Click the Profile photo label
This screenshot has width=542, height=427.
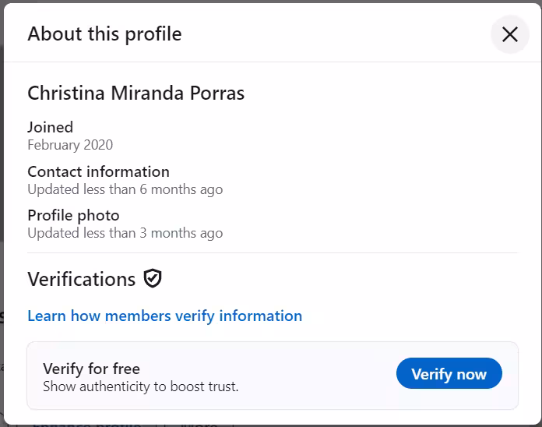[x=73, y=215]
